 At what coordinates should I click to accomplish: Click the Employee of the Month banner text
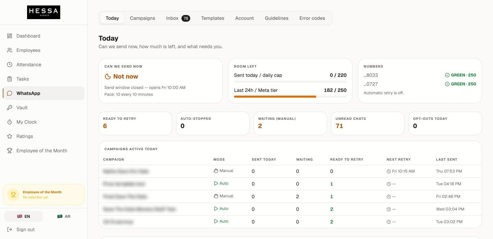pos(42,192)
